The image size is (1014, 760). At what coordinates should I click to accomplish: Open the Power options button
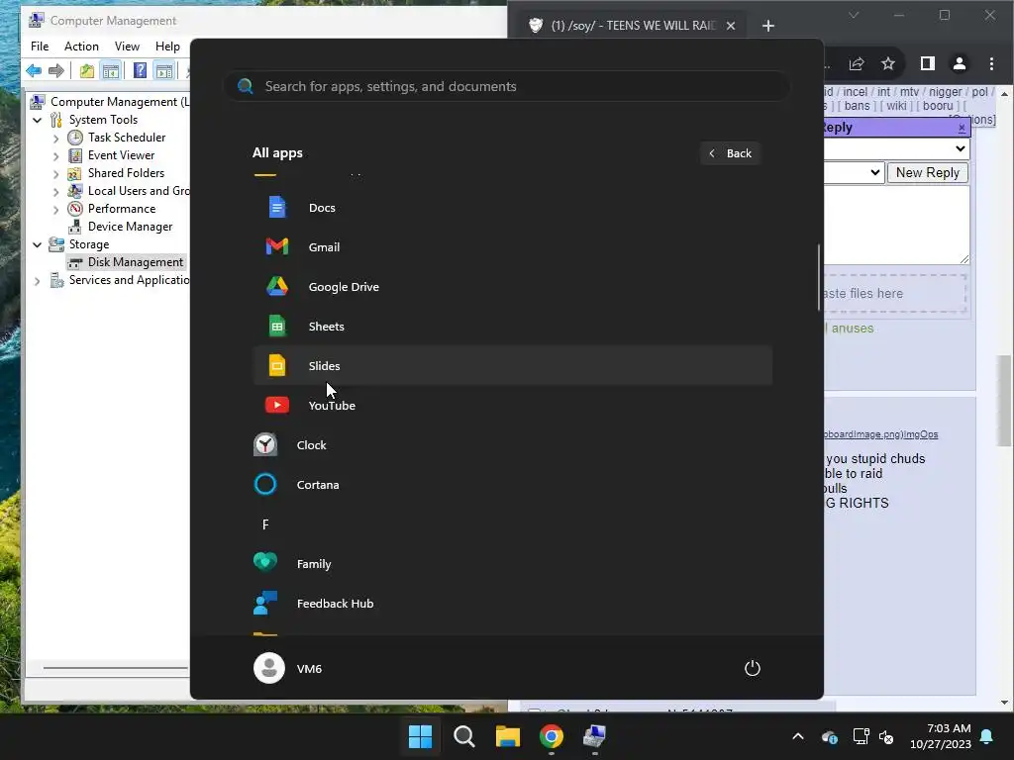pyautogui.click(x=753, y=668)
